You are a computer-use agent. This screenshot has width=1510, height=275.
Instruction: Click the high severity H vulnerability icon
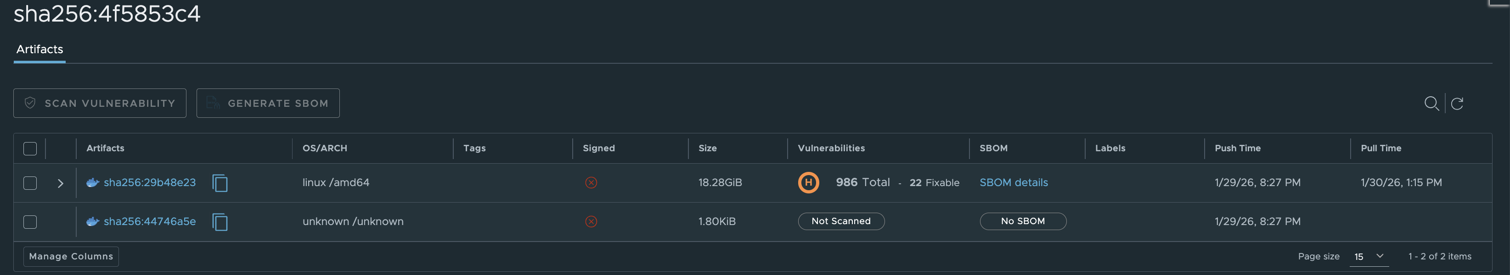tap(808, 182)
